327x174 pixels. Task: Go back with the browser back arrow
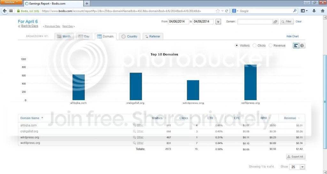(4, 11)
